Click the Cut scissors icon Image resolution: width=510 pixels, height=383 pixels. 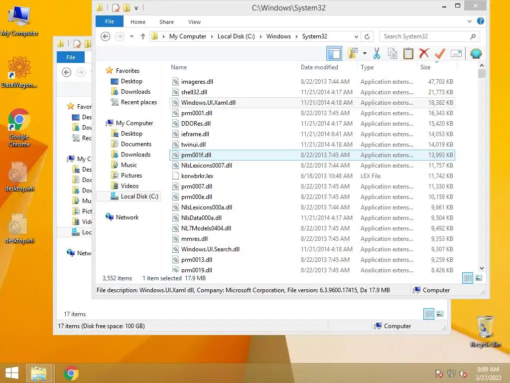pyautogui.click(x=377, y=53)
